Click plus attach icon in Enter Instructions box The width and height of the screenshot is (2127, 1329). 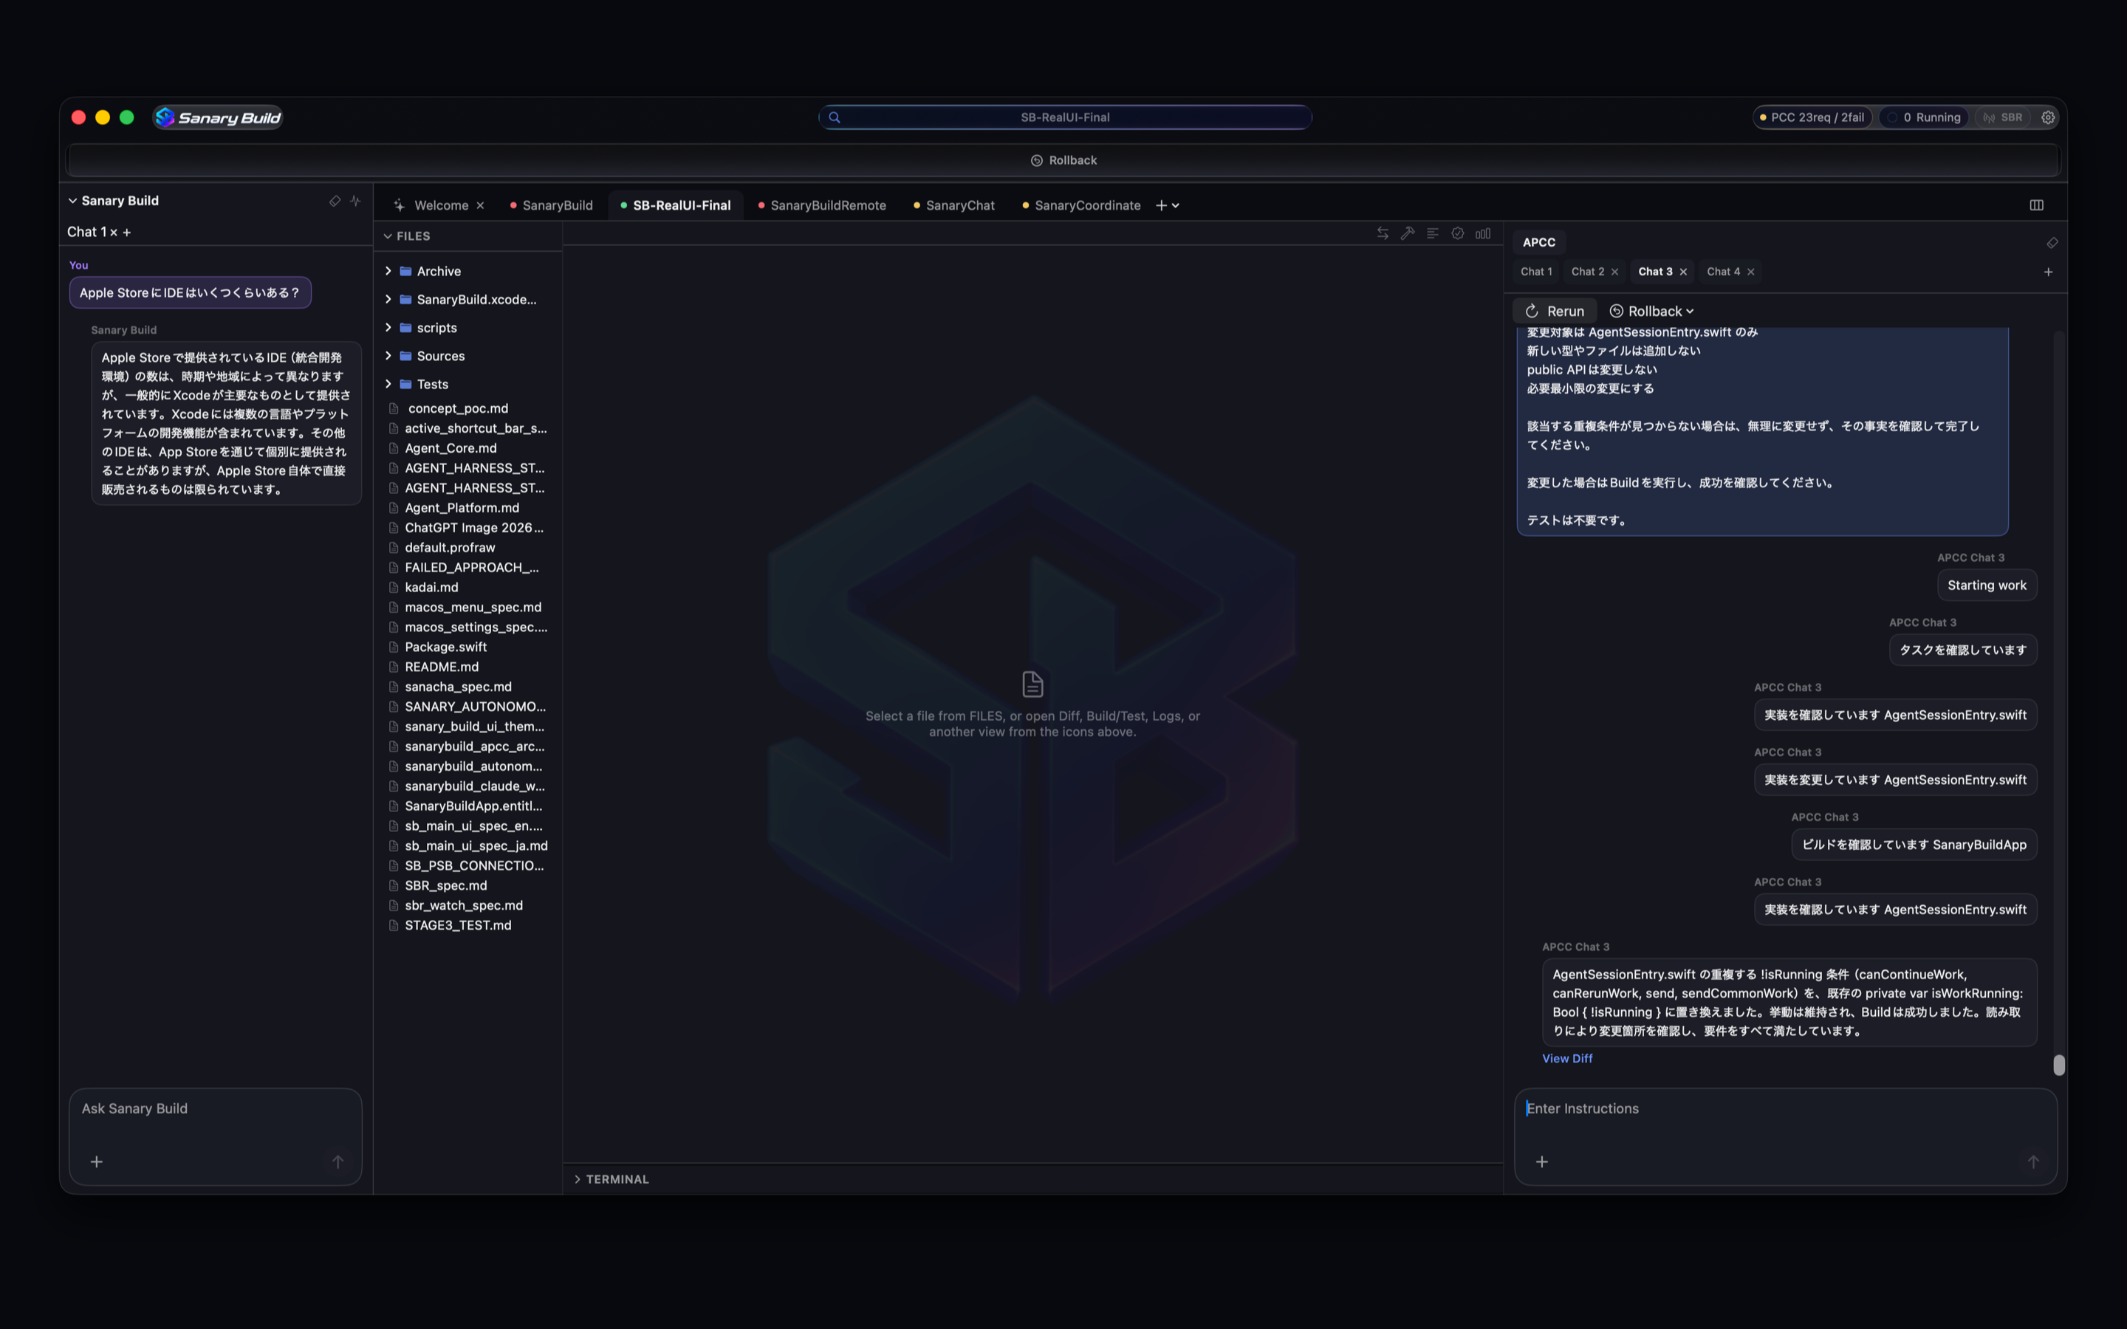1541,1162
